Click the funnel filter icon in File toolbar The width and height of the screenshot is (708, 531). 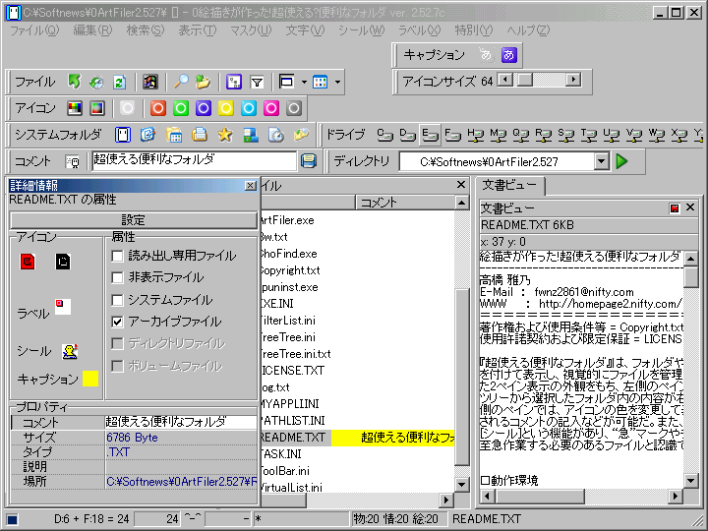coord(257,82)
